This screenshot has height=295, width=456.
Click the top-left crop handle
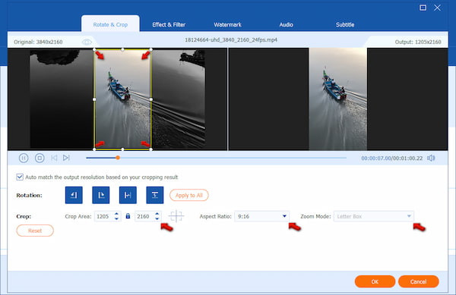click(x=94, y=49)
